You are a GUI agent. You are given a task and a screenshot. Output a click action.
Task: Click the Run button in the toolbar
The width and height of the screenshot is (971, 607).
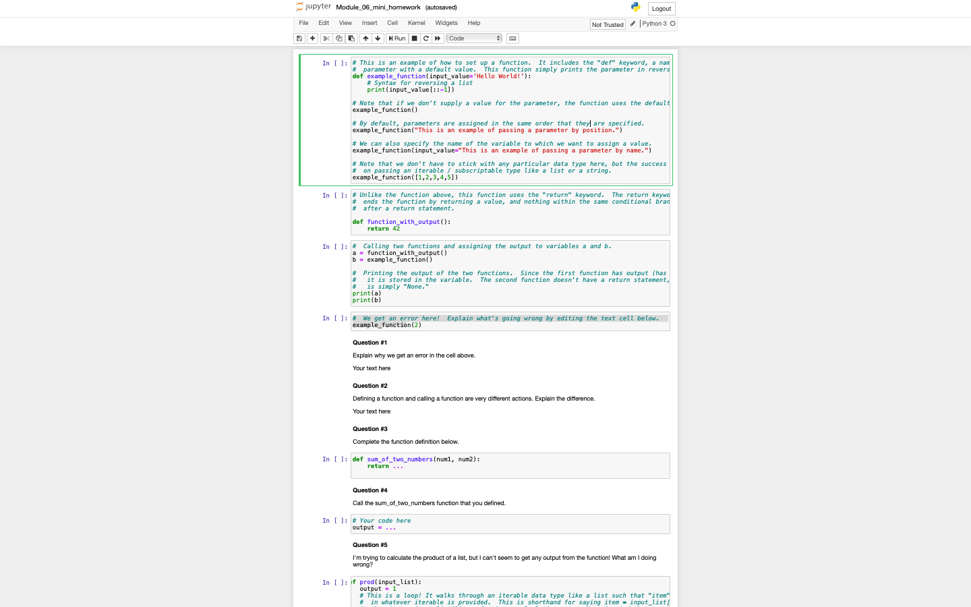(x=396, y=38)
